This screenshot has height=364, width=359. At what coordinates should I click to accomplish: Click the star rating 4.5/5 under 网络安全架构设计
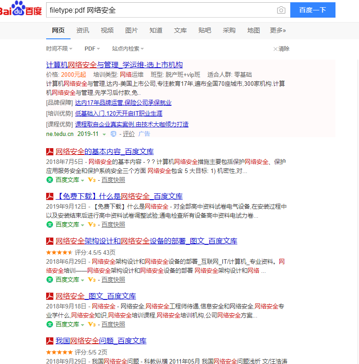pos(60,252)
